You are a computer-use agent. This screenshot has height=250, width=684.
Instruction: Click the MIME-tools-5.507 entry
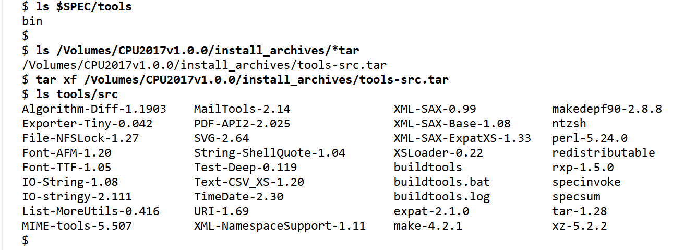(x=77, y=226)
